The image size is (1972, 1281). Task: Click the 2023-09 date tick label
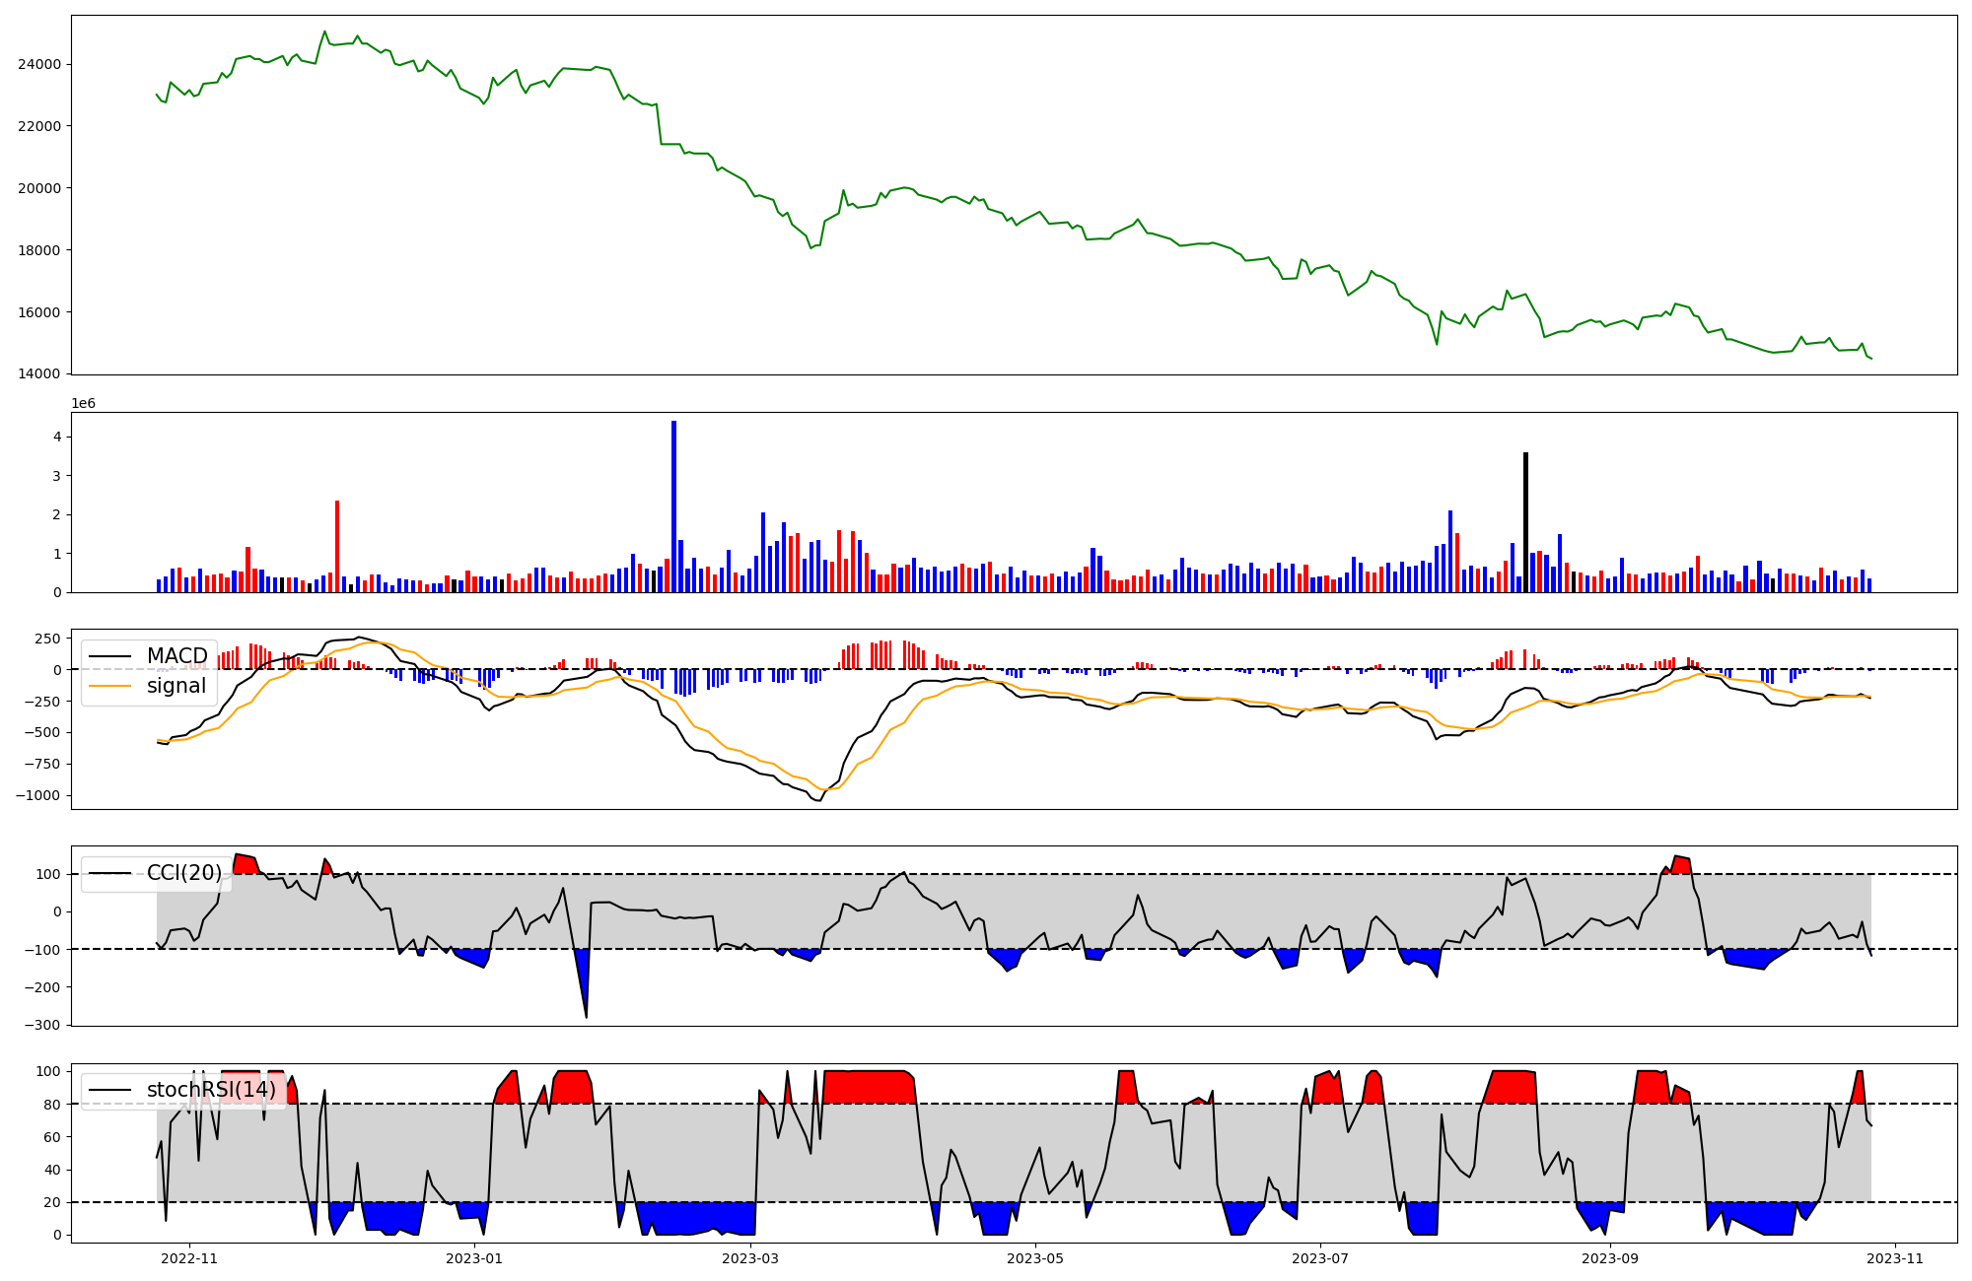pos(1610,1258)
